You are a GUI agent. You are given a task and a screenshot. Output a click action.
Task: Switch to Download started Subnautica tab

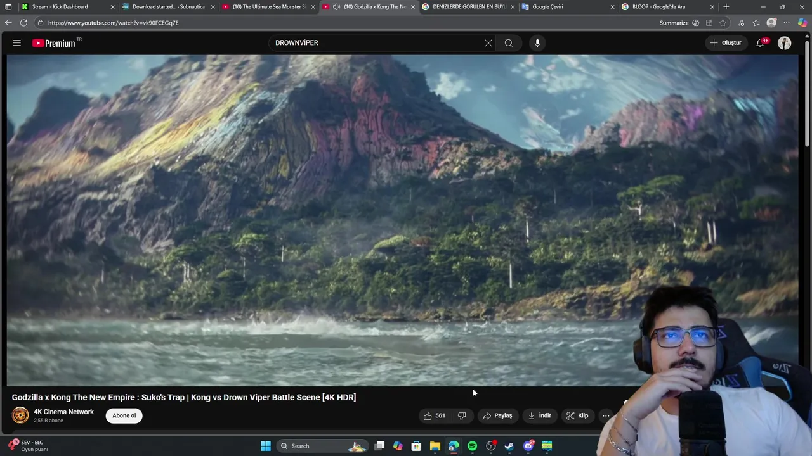(x=168, y=7)
